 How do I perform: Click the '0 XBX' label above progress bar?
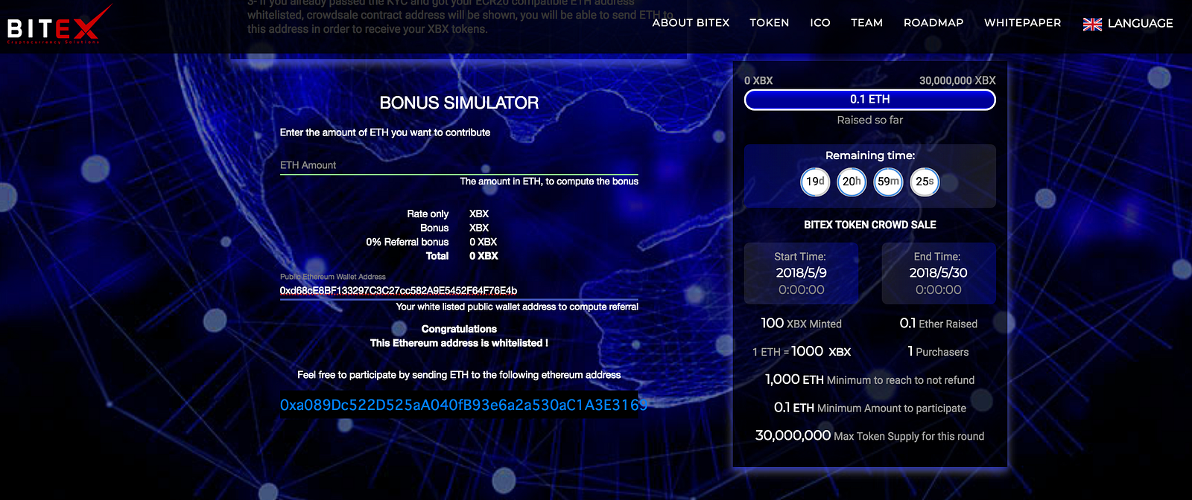[758, 80]
